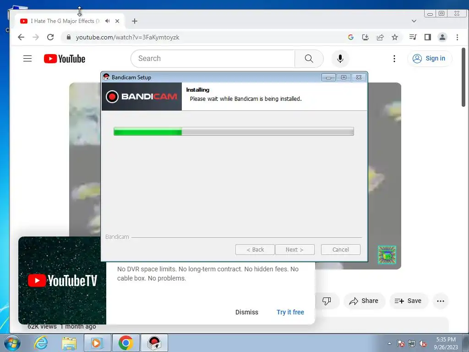Switch to Bandicam setup taskbar item
This screenshot has height=352, width=469.
pos(154,343)
